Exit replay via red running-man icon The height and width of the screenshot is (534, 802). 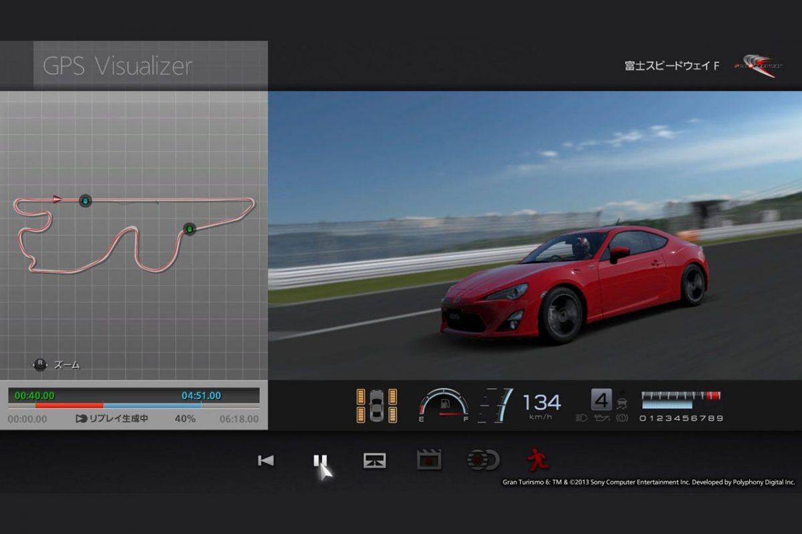point(537,460)
